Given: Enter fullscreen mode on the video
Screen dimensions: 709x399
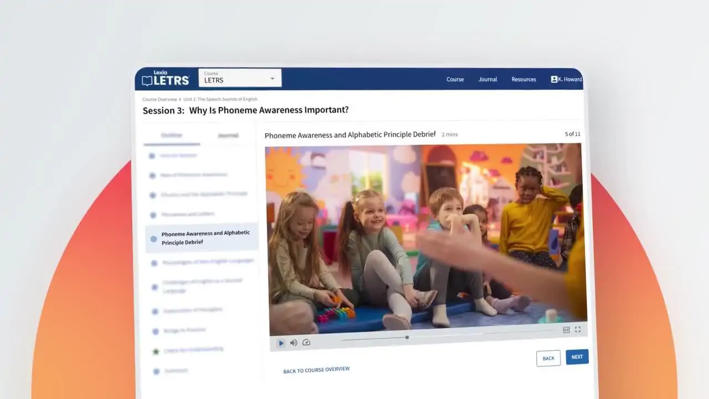Looking at the screenshot, I should [x=578, y=329].
